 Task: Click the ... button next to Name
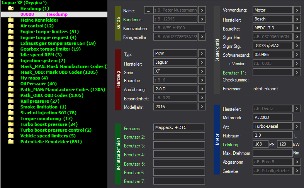(x=148, y=10)
